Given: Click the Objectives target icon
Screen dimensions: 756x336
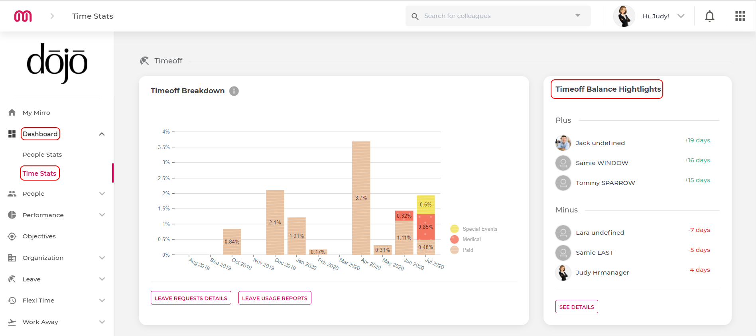Looking at the screenshot, I should [12, 236].
